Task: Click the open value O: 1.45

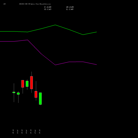Action: point(48,9)
